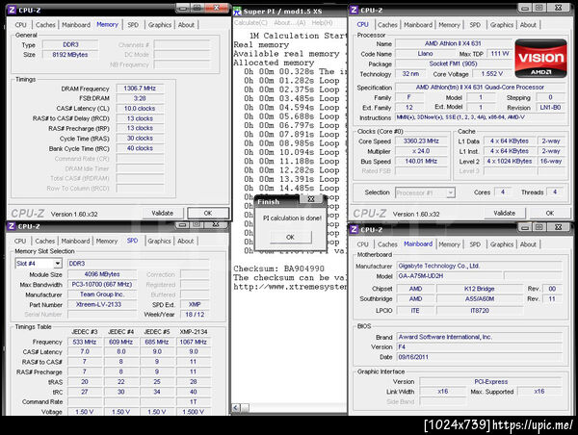Click Validate in the top-right CPU-Z window
The height and width of the screenshot is (435, 578).
(x=504, y=213)
